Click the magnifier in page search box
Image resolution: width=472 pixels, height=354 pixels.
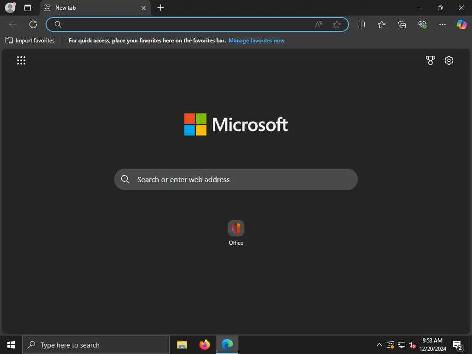pos(125,179)
